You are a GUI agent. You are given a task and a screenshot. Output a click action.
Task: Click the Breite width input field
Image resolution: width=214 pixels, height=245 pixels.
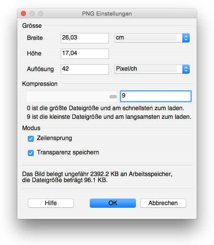tap(85, 38)
